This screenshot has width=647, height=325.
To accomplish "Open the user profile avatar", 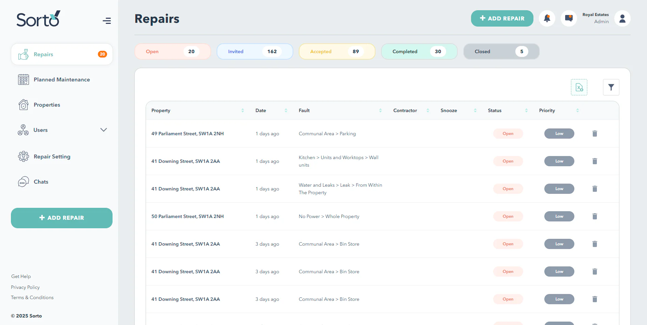I will [x=622, y=18].
